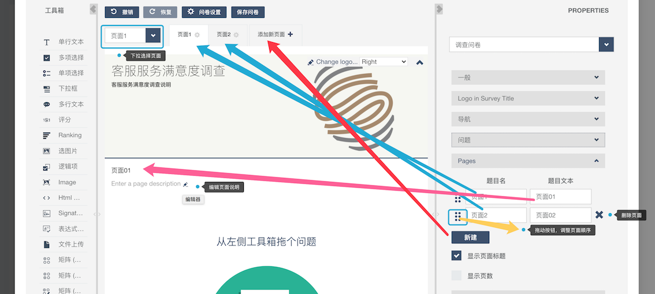Expand the Logo in Survey Title section
The image size is (655, 294).
tap(528, 98)
